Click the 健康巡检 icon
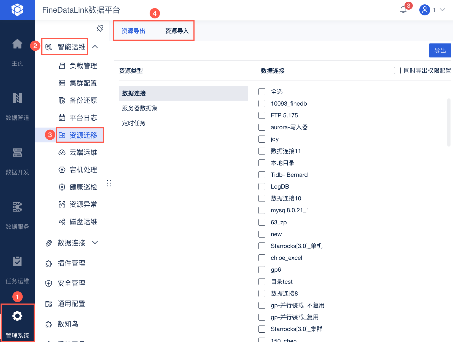This screenshot has width=453, height=342. pyautogui.click(x=62, y=187)
